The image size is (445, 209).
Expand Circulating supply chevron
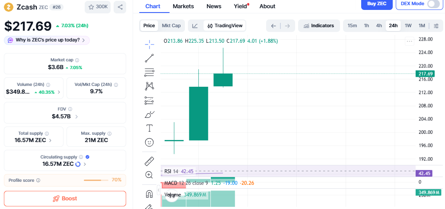click(x=85, y=164)
